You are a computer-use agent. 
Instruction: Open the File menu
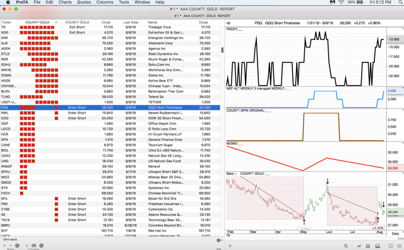click(x=37, y=2)
